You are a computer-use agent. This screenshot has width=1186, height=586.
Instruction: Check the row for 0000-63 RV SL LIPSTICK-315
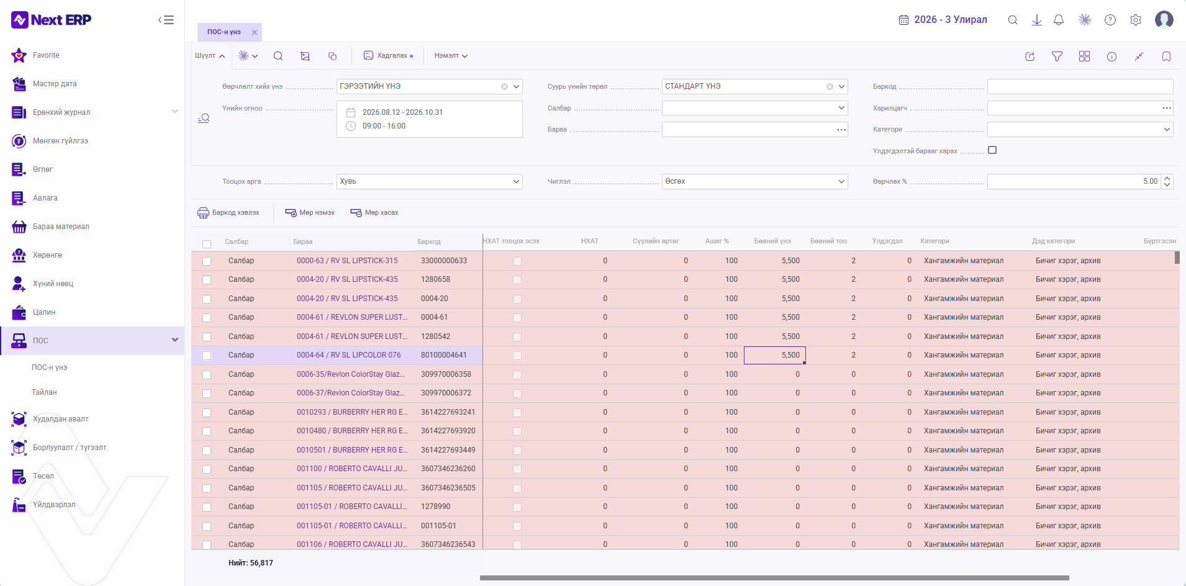[207, 261]
